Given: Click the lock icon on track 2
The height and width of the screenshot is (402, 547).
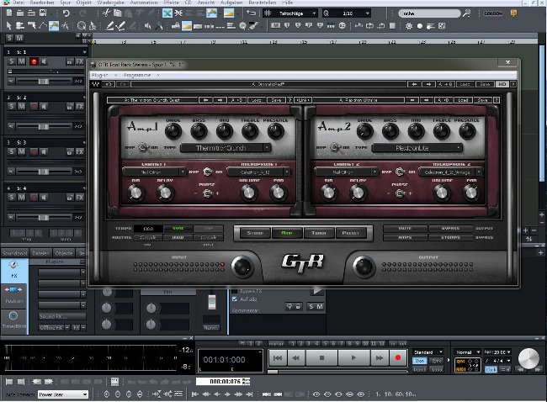Looking at the screenshot, I should (69, 107).
